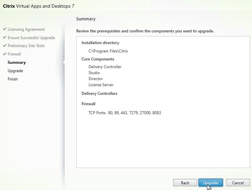Image resolution: width=252 pixels, height=190 pixels.
Task: Go to the Firewall step in sidebar
Action: (14, 54)
